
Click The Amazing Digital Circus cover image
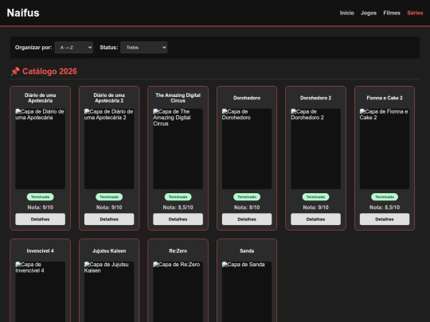coord(178,149)
